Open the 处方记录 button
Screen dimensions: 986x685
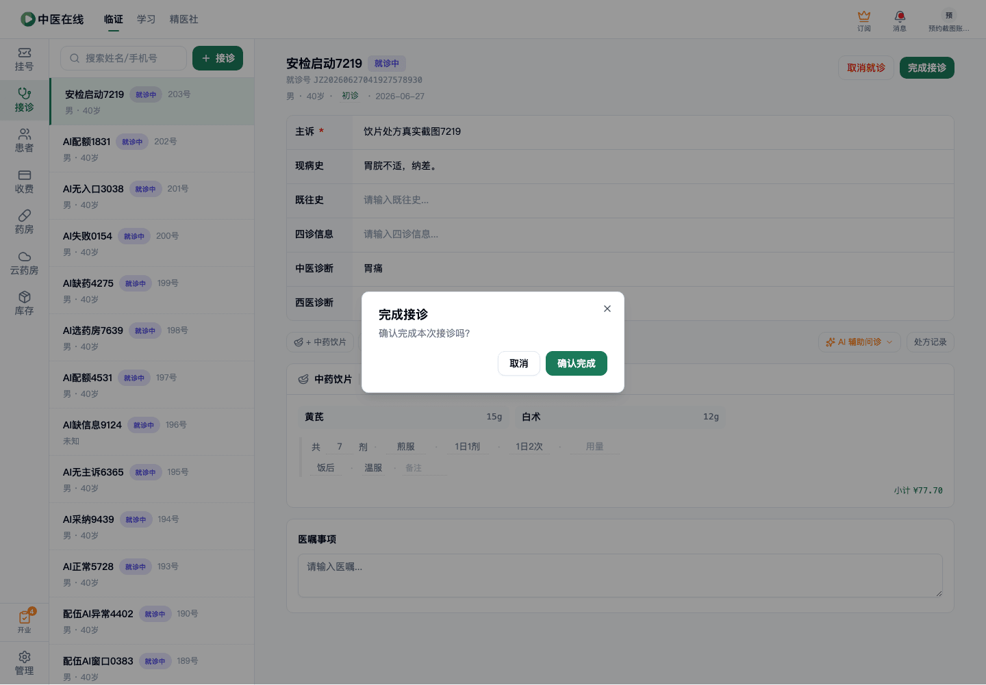pyautogui.click(x=930, y=342)
